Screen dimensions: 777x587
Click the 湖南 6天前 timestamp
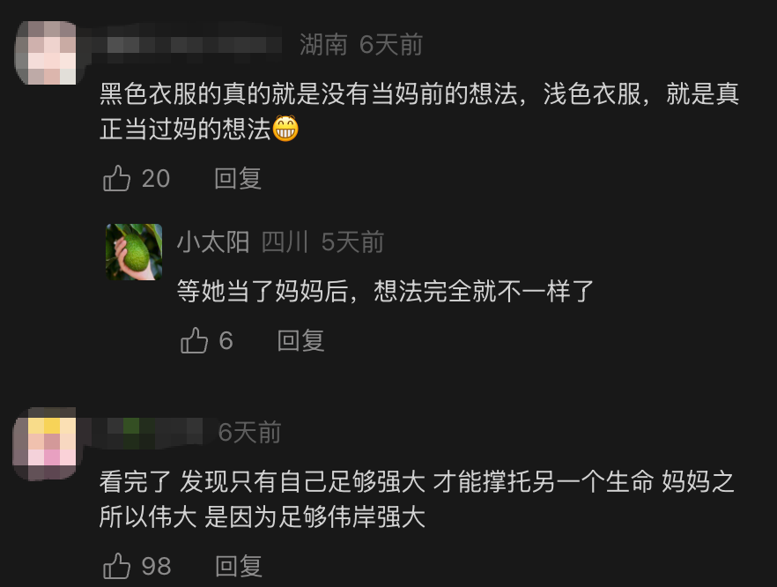[x=361, y=45]
